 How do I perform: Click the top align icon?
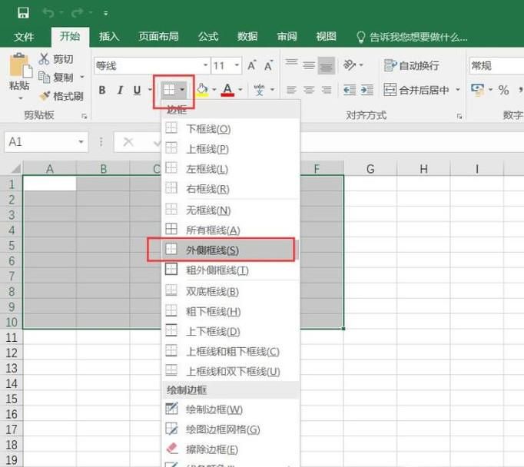(291, 65)
